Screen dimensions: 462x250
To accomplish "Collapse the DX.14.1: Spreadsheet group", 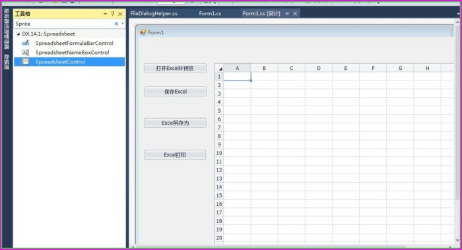I will click(x=18, y=34).
